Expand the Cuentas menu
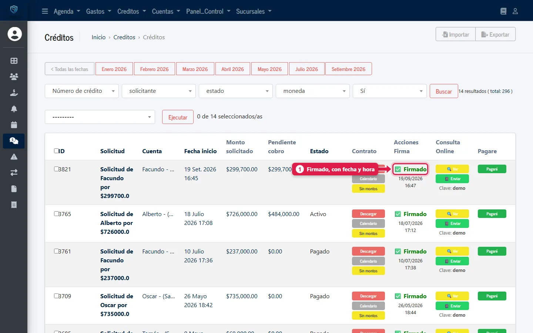This screenshot has height=333, width=533. tap(166, 11)
